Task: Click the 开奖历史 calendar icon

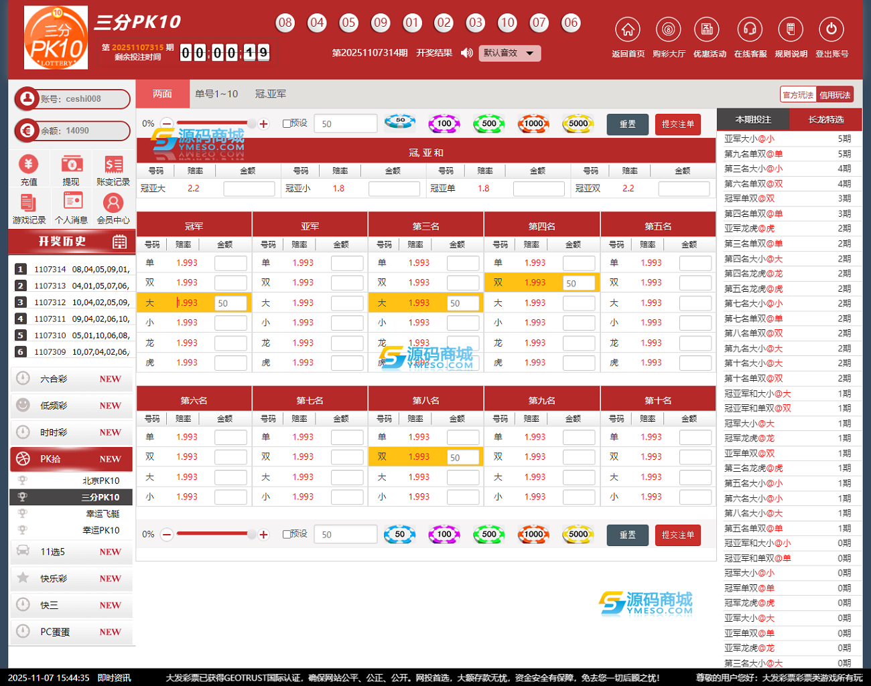Action: [x=119, y=242]
